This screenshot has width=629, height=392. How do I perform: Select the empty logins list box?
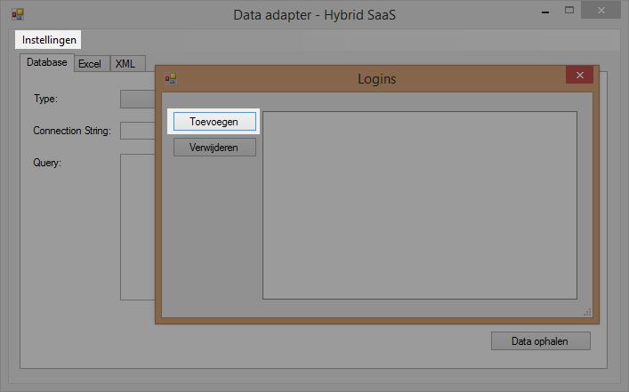pyautogui.click(x=419, y=204)
